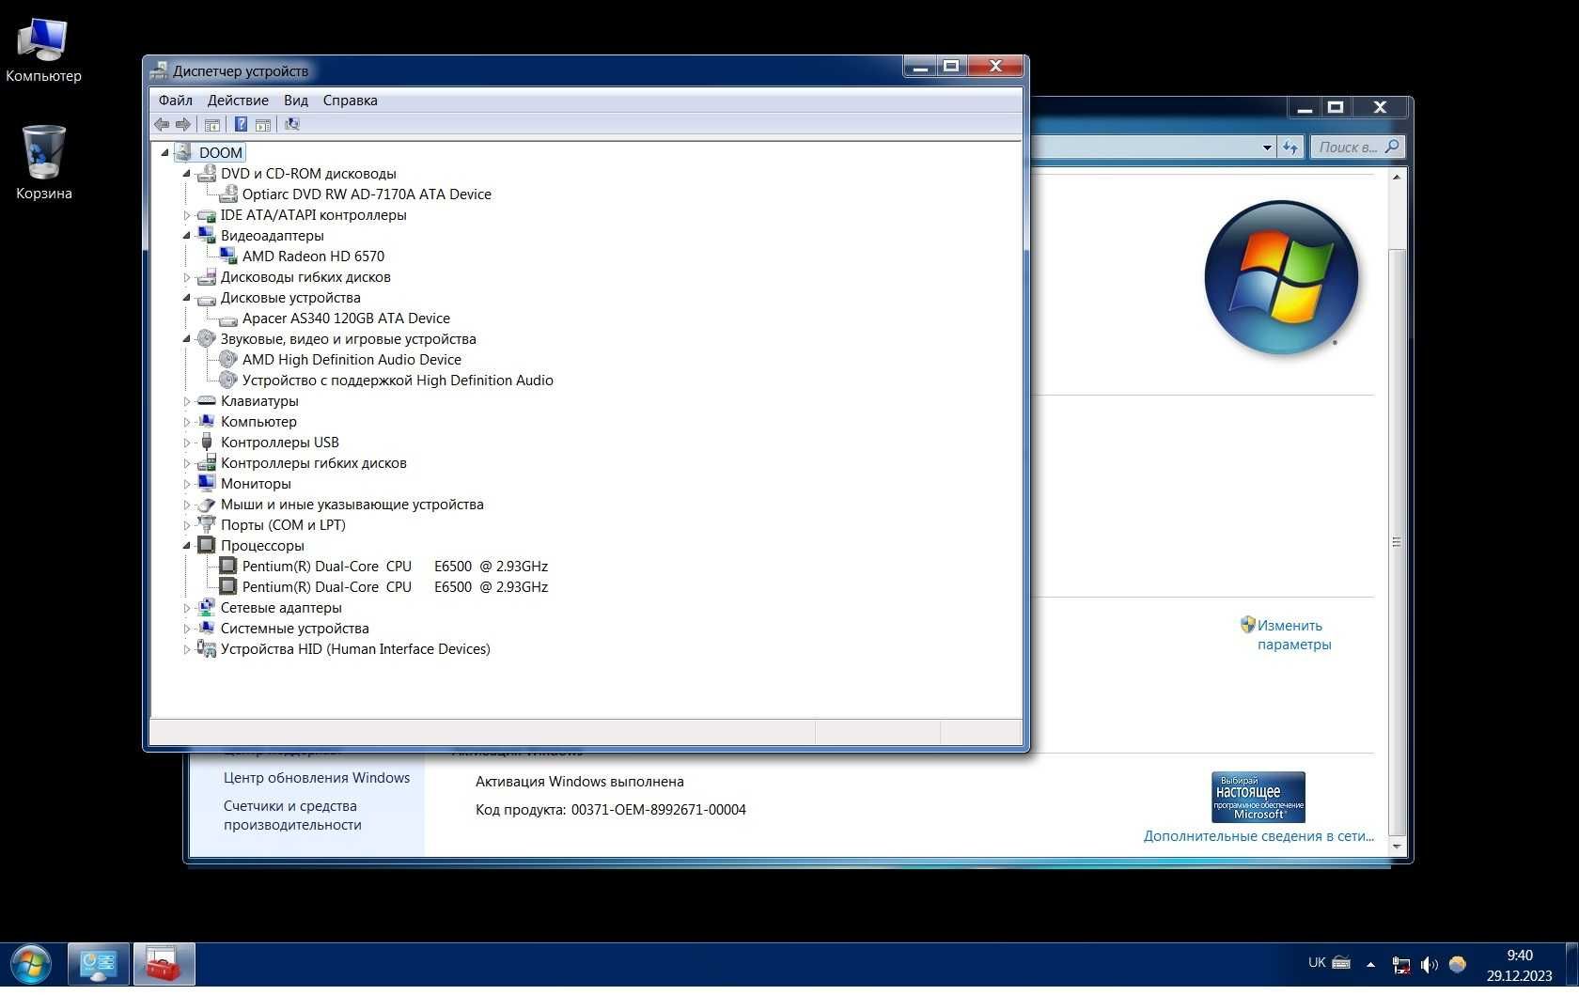The width and height of the screenshot is (1579, 995).
Task: Show or hide the console tree toolbar icon
Action: (x=212, y=124)
